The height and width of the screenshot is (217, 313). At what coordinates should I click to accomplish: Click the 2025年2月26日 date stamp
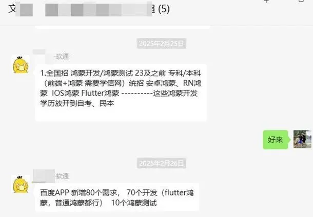161,163
